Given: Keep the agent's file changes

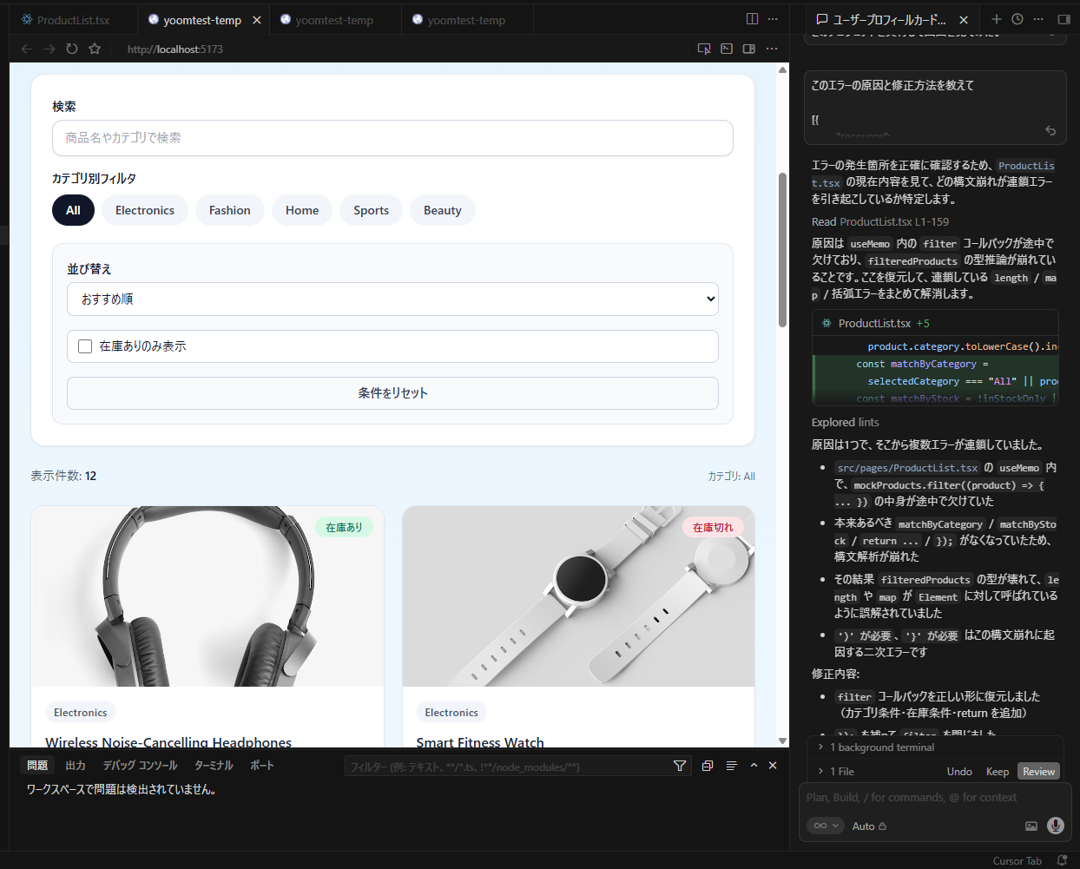Looking at the screenshot, I should pos(998,772).
